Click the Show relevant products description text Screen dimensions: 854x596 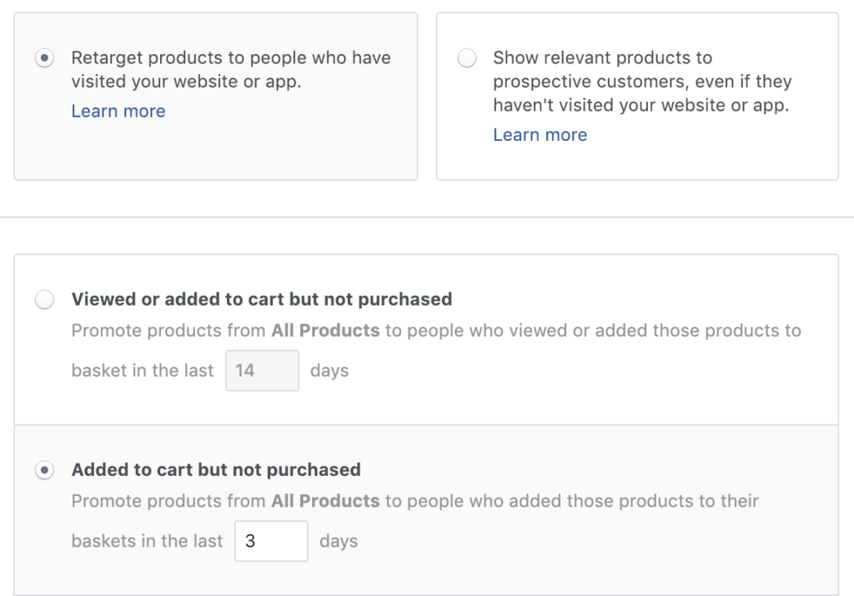click(x=642, y=82)
